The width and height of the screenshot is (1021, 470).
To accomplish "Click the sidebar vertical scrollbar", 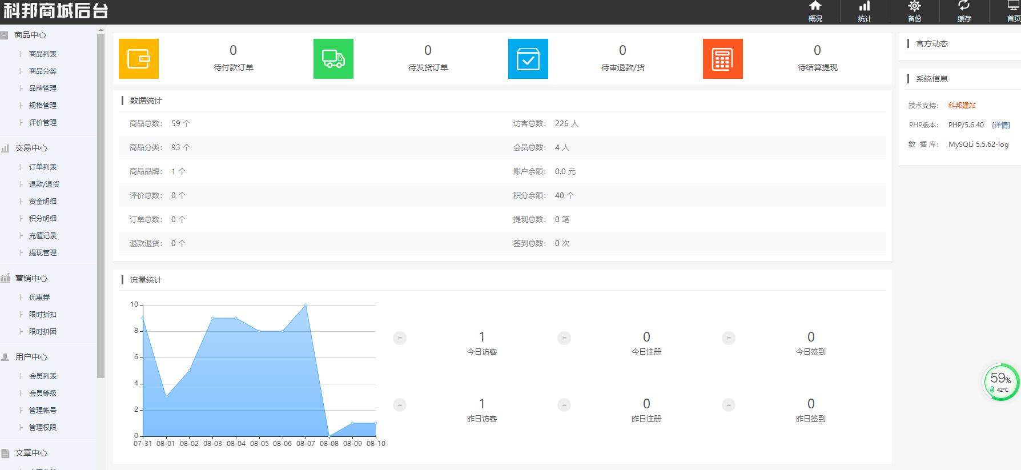I will pyautogui.click(x=101, y=206).
